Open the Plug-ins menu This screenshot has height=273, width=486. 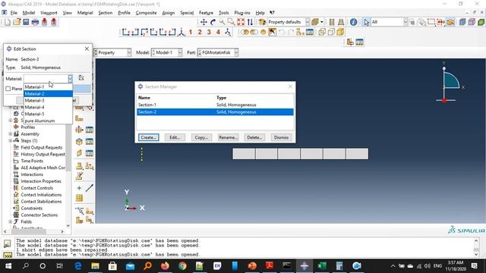pos(242,13)
